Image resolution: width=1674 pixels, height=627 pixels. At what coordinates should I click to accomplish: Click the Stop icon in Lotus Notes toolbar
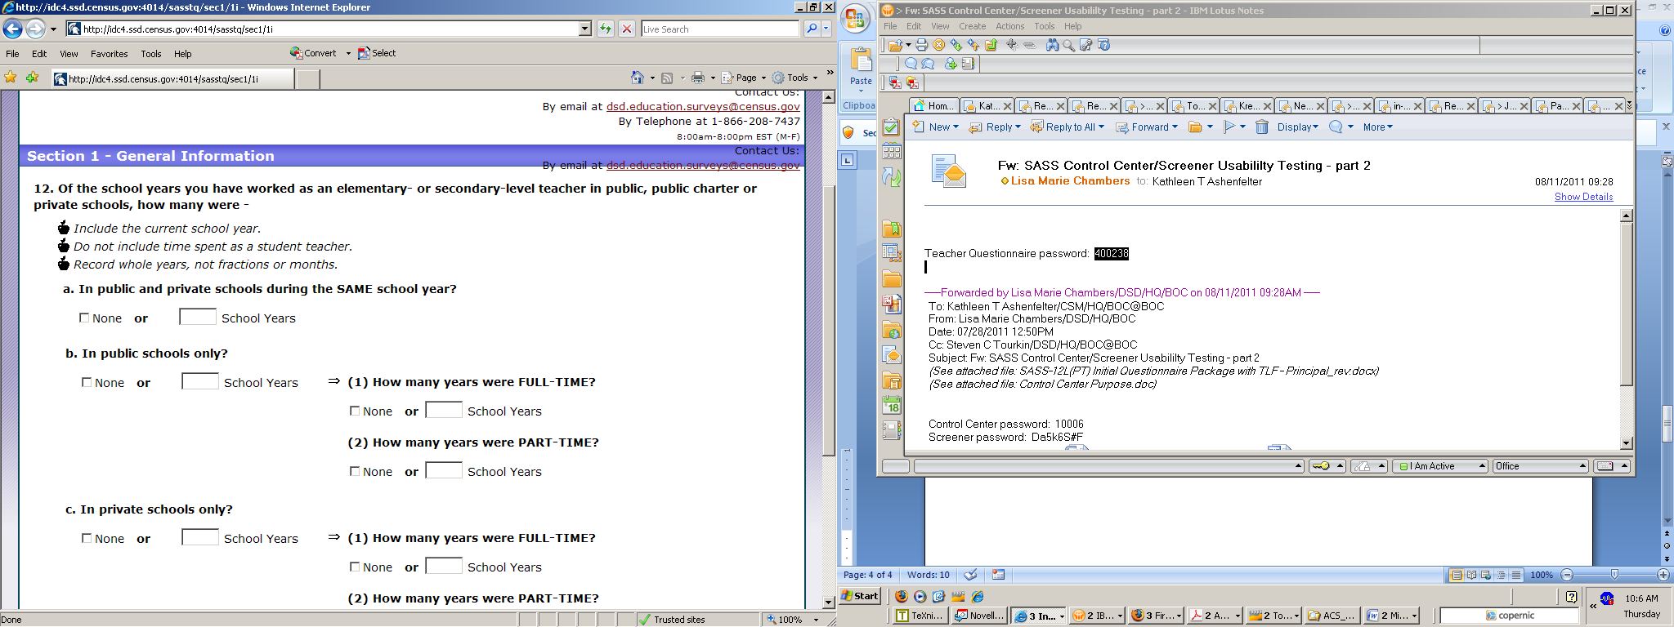[939, 45]
